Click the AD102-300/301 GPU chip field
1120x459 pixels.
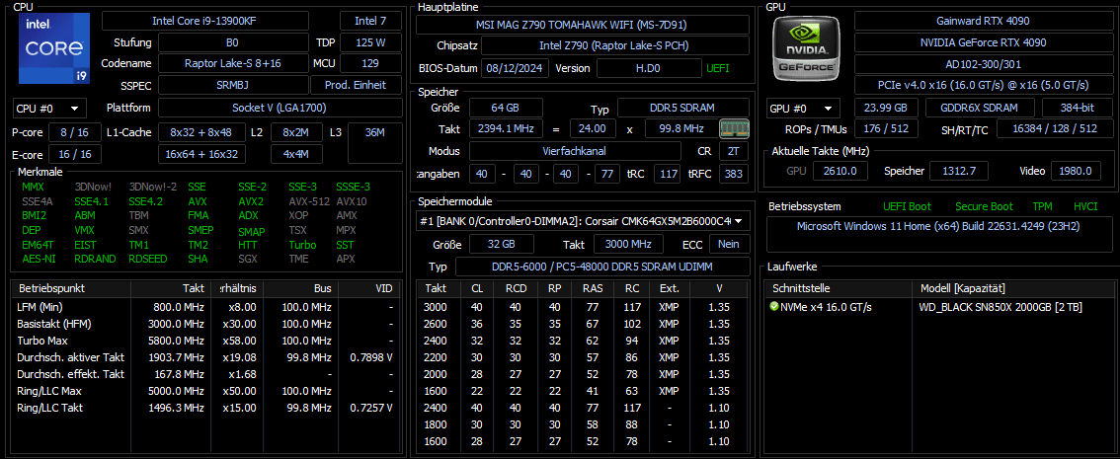click(984, 63)
